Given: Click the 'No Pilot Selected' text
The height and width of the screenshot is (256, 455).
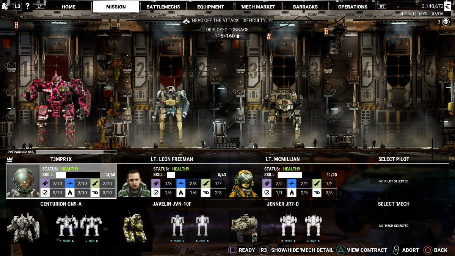Looking at the screenshot, I should tap(394, 181).
